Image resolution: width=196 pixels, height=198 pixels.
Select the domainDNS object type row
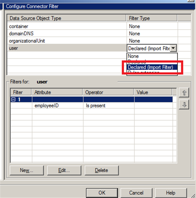coord(92,34)
